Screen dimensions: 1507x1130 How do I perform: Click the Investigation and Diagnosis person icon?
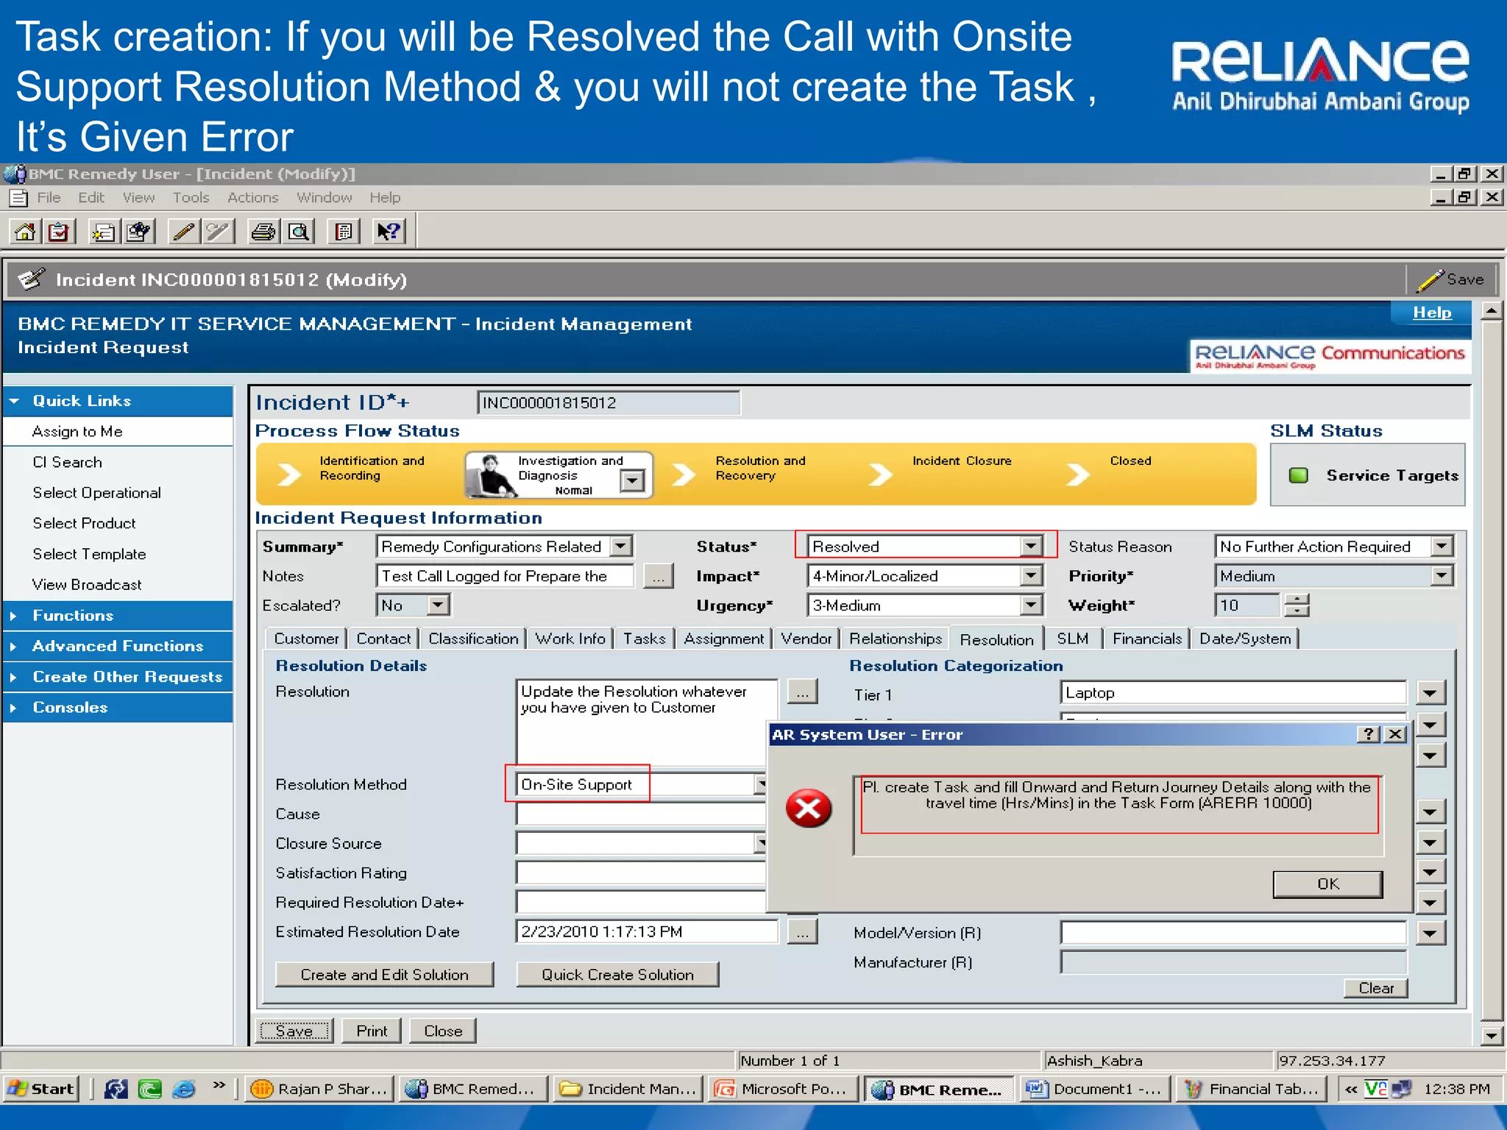[489, 475]
